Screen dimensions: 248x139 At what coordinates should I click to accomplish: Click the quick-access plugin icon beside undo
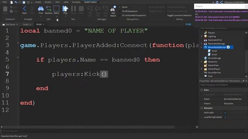[x=24, y=2]
